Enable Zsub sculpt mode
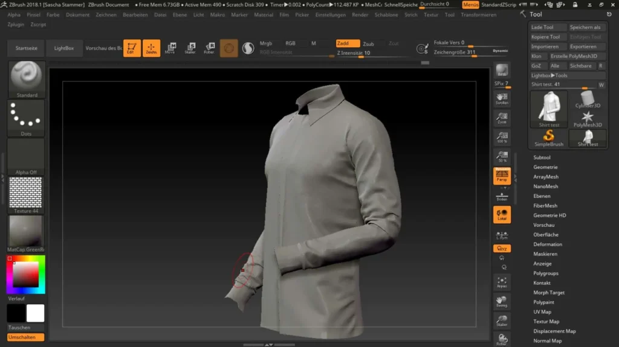Screen dimensions: 619x347 coord(368,44)
